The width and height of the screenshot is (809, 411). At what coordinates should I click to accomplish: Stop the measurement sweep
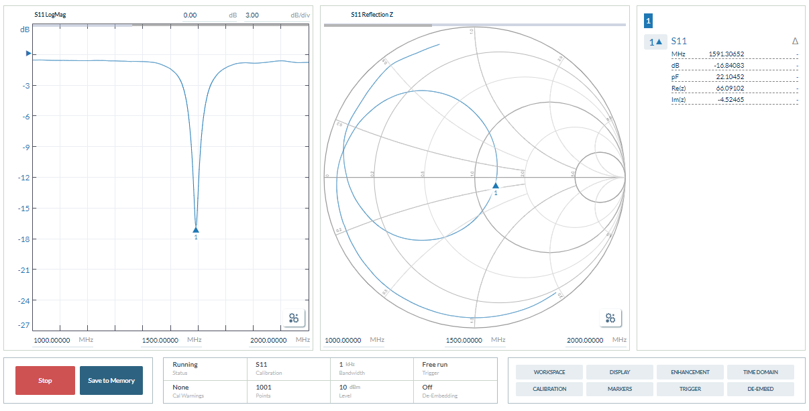(45, 380)
